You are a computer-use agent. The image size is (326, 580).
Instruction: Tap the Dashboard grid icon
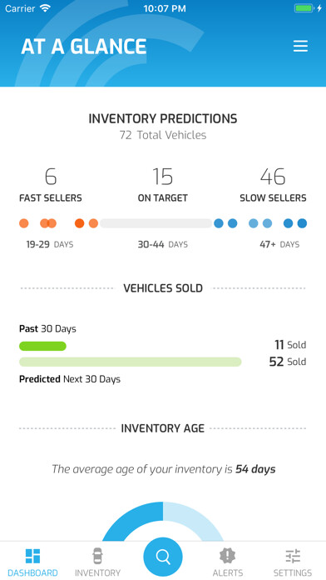pyautogui.click(x=33, y=556)
